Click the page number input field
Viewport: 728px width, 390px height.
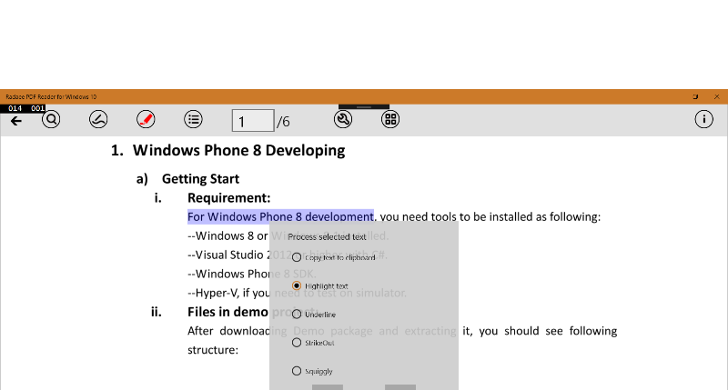(252, 121)
